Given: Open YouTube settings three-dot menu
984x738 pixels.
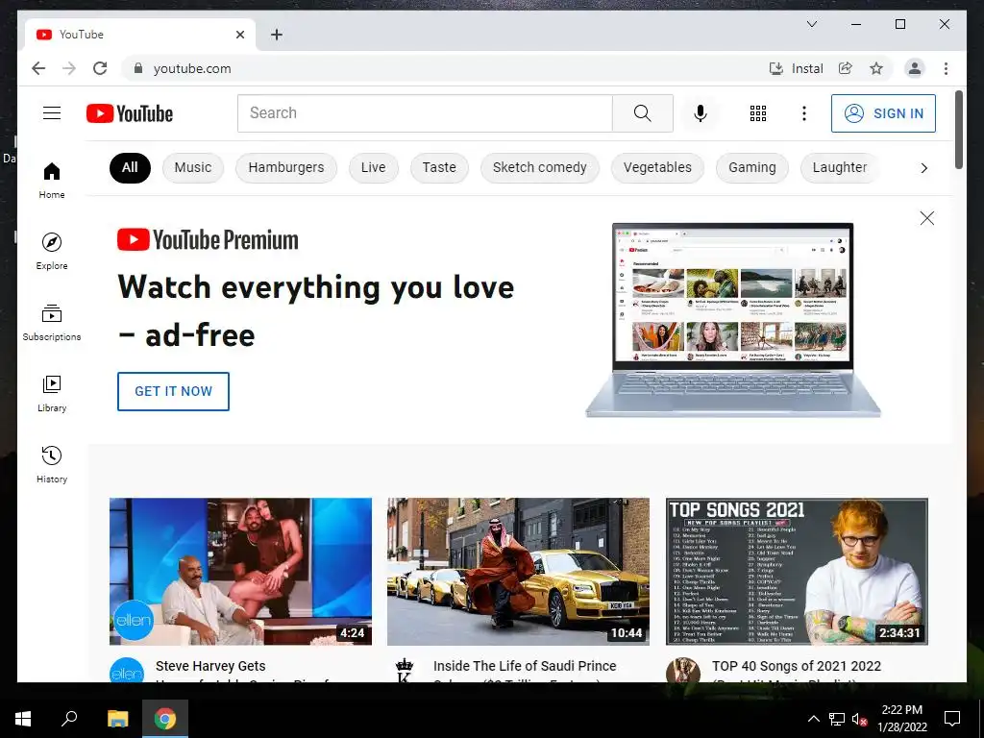Looking at the screenshot, I should coord(804,113).
